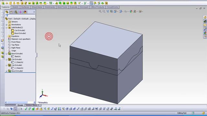Click the View Orientation cube icon

[x=115, y=12]
